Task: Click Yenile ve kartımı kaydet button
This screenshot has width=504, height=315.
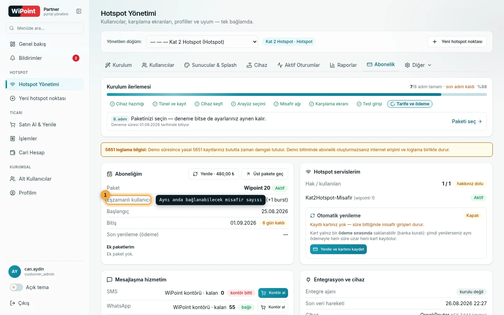Action: [338, 249]
